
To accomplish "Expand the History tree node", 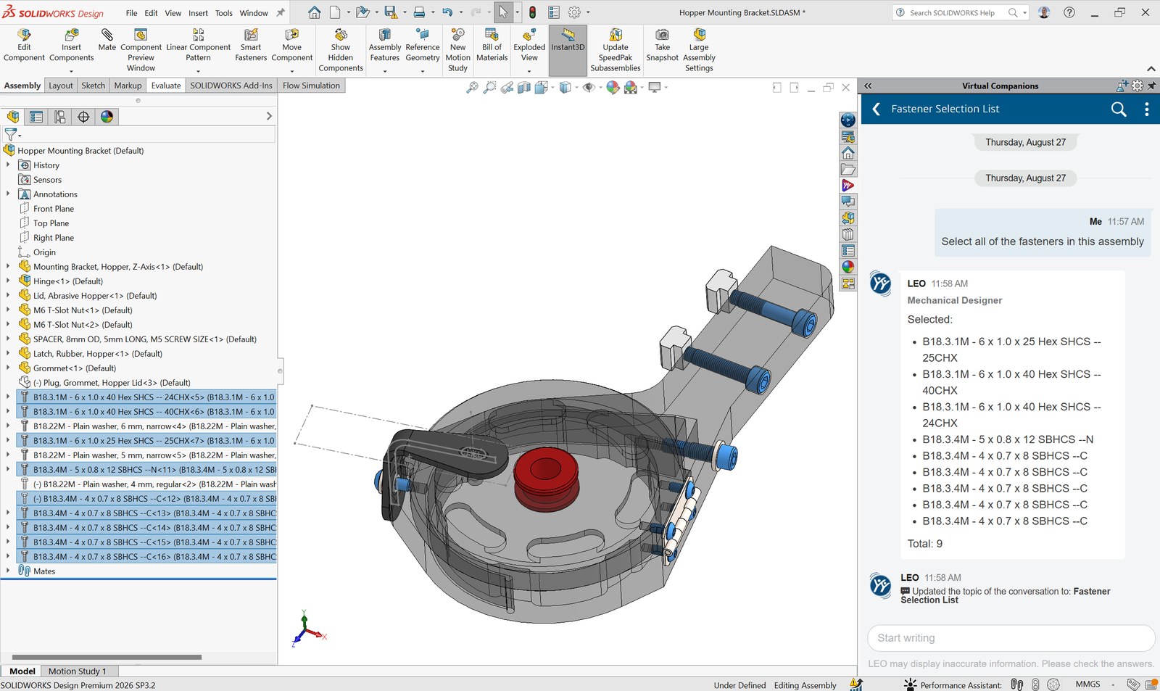I will (8, 165).
